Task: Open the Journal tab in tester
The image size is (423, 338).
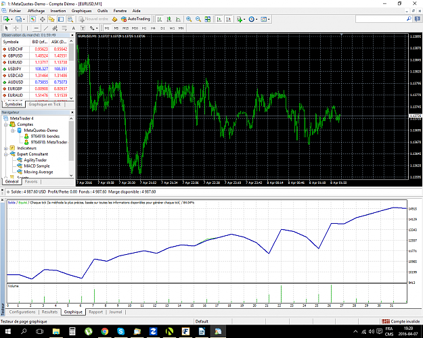Action: click(x=116, y=312)
